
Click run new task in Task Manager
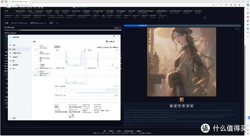[x=110, y=41]
